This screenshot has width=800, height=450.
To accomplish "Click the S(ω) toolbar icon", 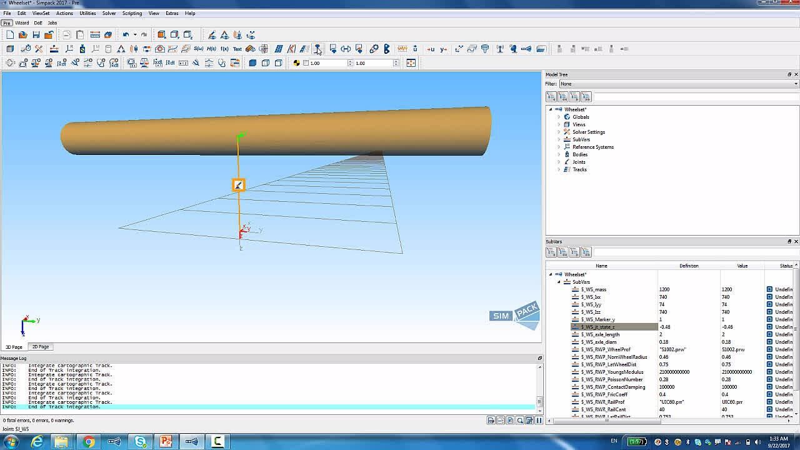I will 198,49.
